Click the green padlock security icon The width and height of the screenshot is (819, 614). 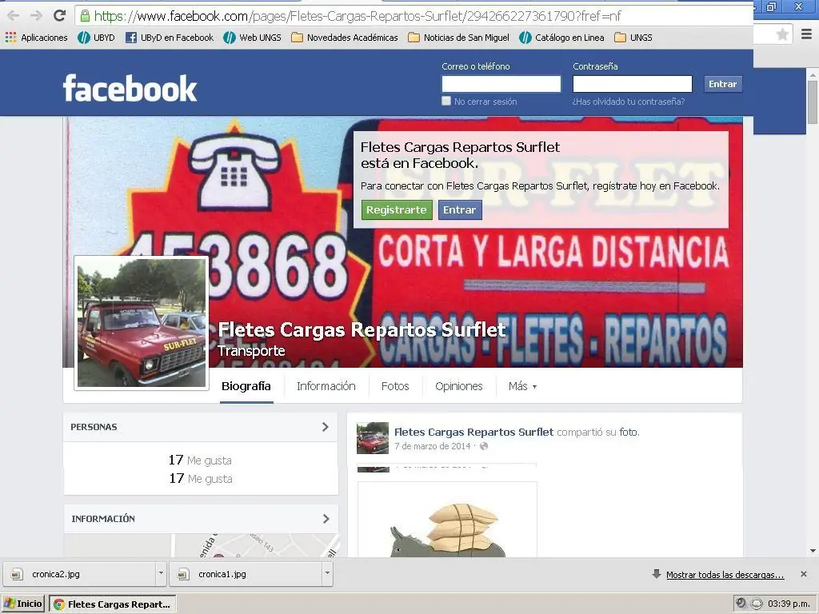pyautogui.click(x=85, y=16)
